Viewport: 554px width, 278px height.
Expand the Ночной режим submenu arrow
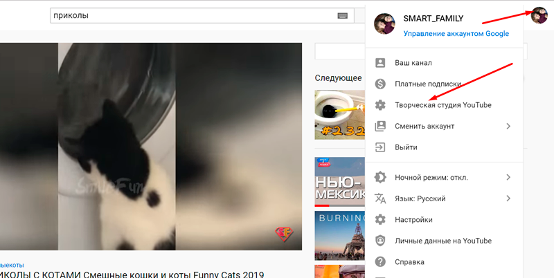508,177
